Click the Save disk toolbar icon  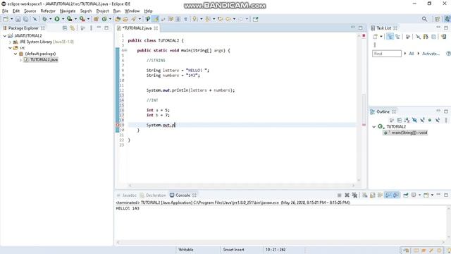pos(18,19)
